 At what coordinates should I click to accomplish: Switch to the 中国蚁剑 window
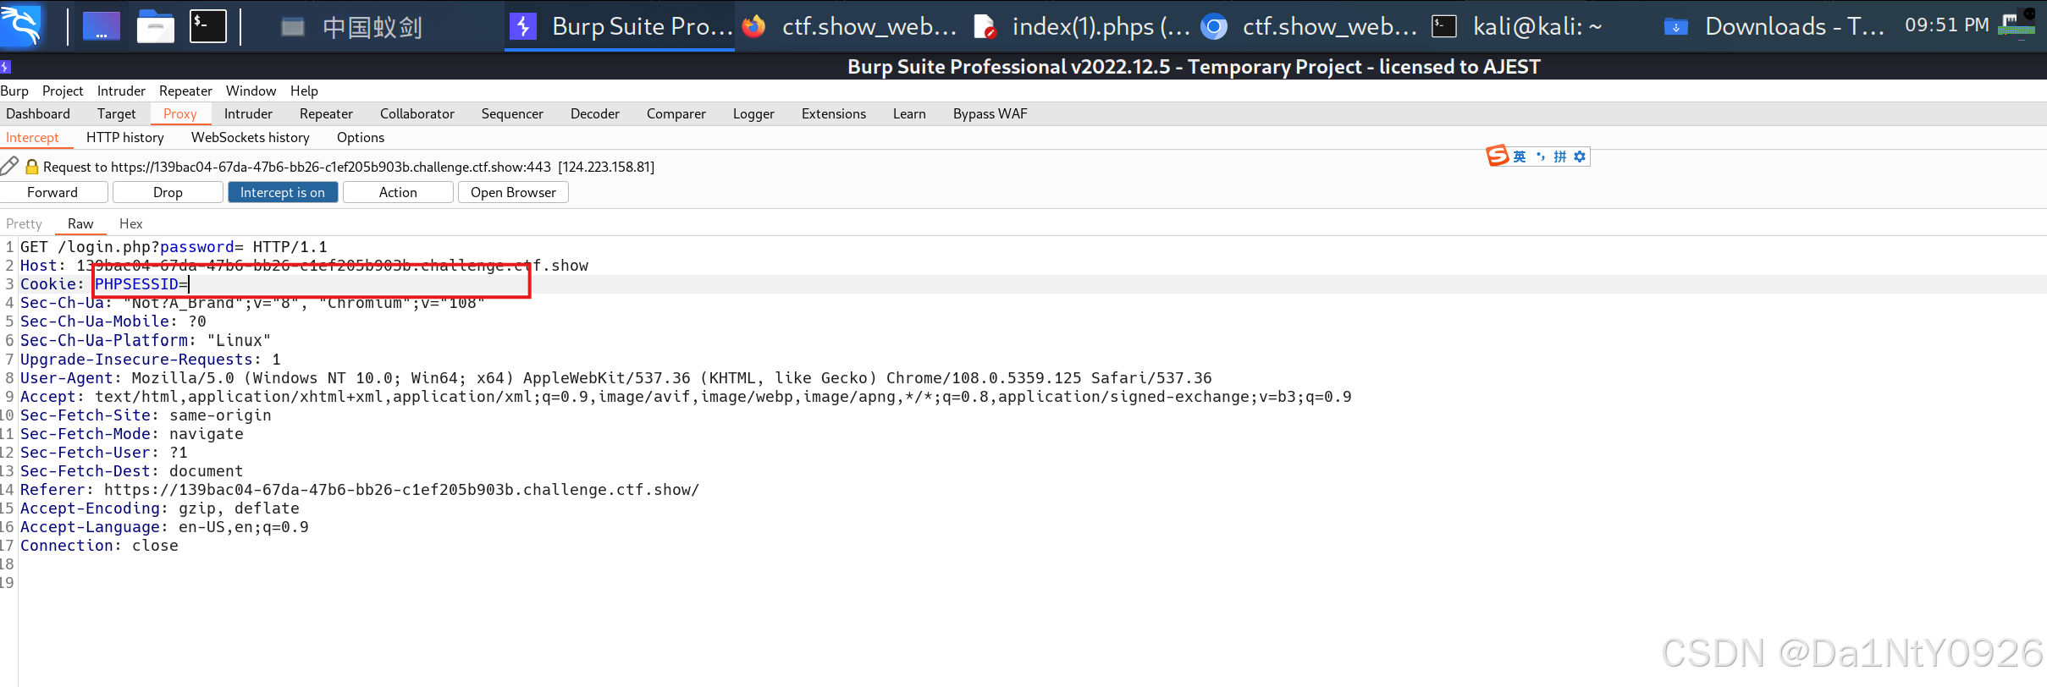(x=352, y=27)
